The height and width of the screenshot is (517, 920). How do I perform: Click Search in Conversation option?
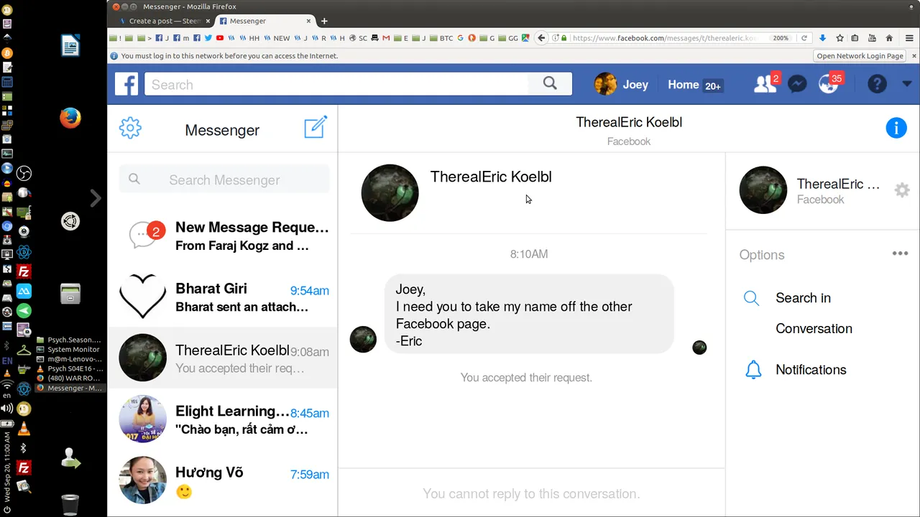tap(814, 313)
